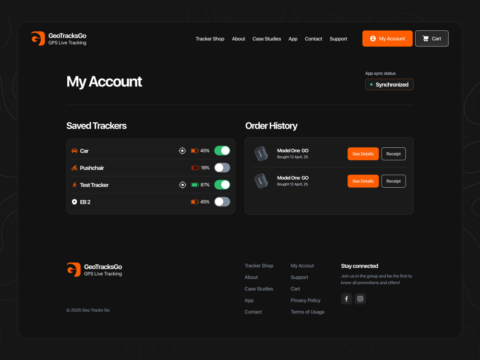The image size is (480, 360).
Task: Click the green Synchronized status dot
Action: pos(372,84)
